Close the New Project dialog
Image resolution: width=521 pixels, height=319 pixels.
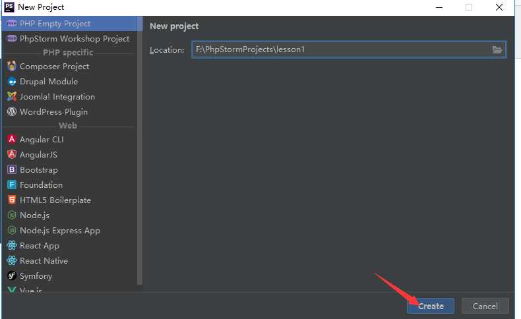[499, 7]
